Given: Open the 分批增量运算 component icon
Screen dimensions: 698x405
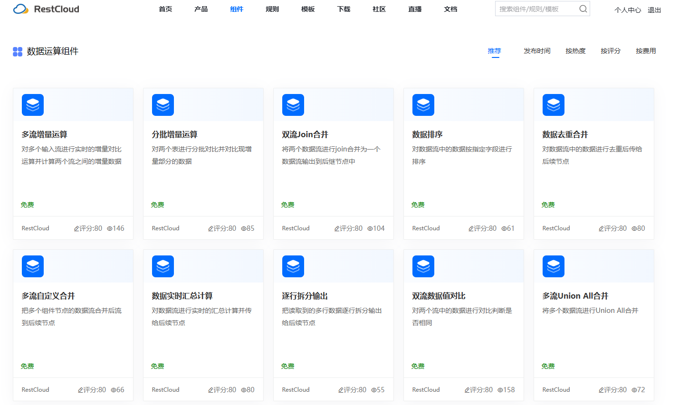Looking at the screenshot, I should click(163, 105).
